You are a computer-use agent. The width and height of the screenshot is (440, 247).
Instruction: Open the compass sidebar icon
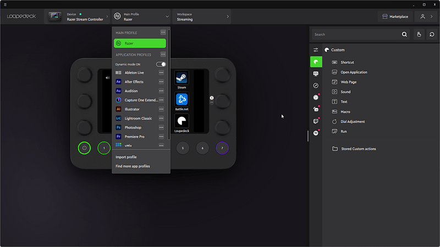316,86
